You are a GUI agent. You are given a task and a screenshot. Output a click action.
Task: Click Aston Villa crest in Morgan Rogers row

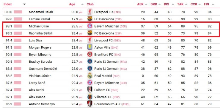[90, 47]
